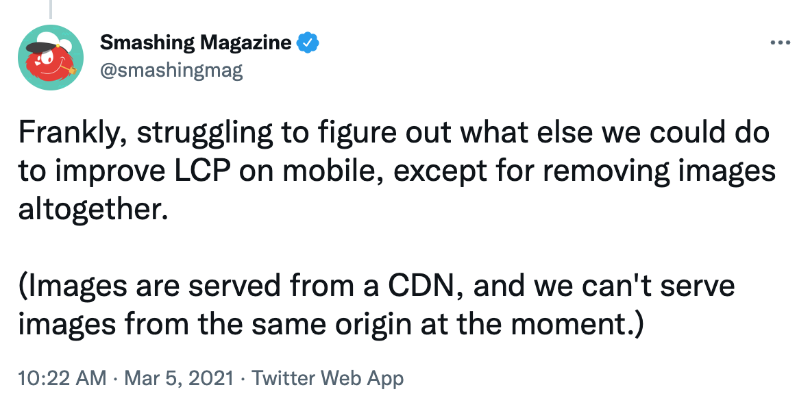Open the Smashing Magazine profile name link
This screenshot has width=810, height=407.
tap(195, 42)
